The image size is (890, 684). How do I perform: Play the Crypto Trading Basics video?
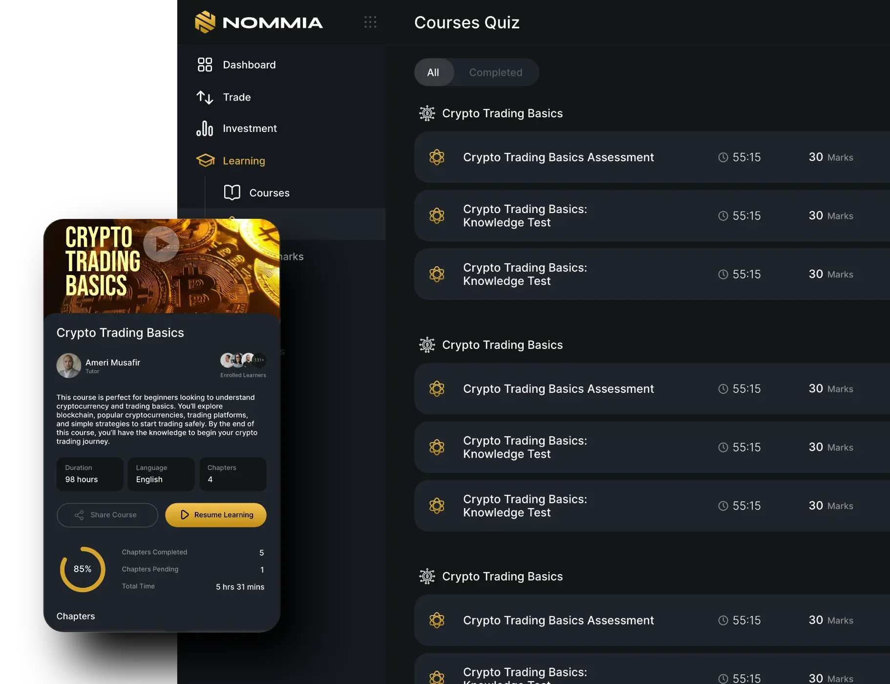click(x=161, y=244)
